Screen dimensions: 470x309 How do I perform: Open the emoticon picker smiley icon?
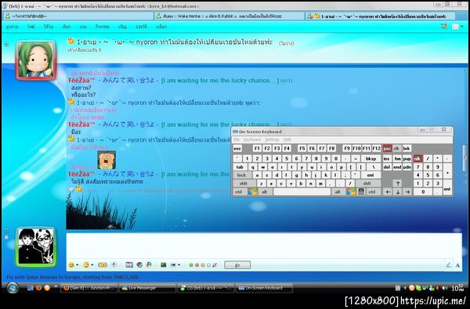click(x=71, y=265)
